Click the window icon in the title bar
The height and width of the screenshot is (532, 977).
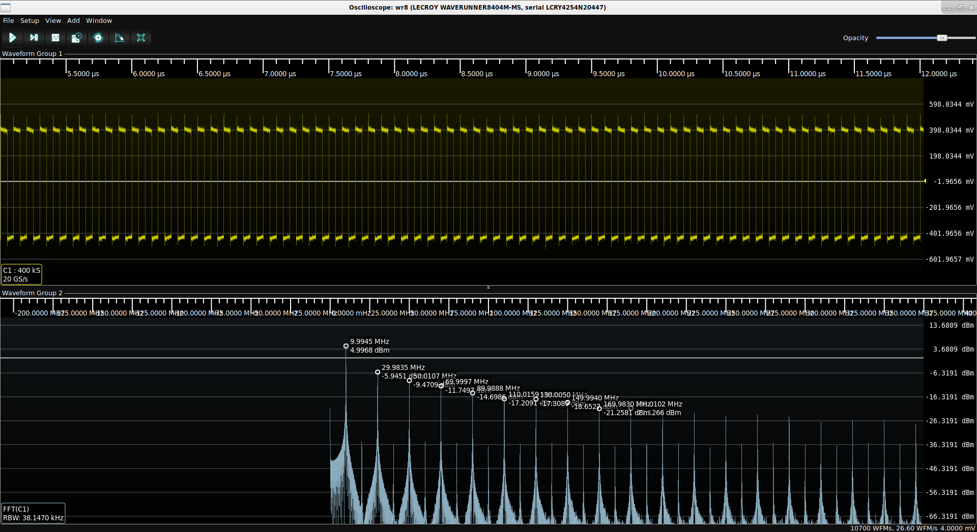(x=6, y=8)
